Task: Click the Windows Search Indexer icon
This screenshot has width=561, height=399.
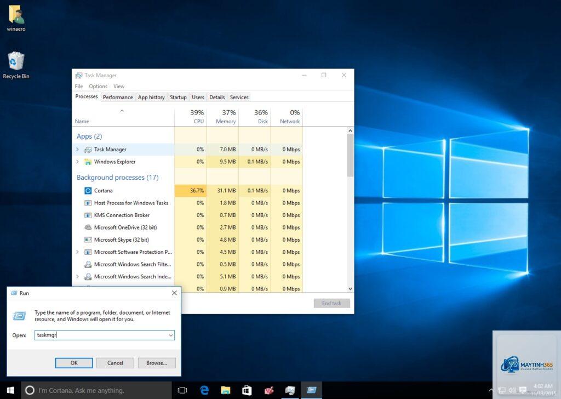Action: click(88, 277)
